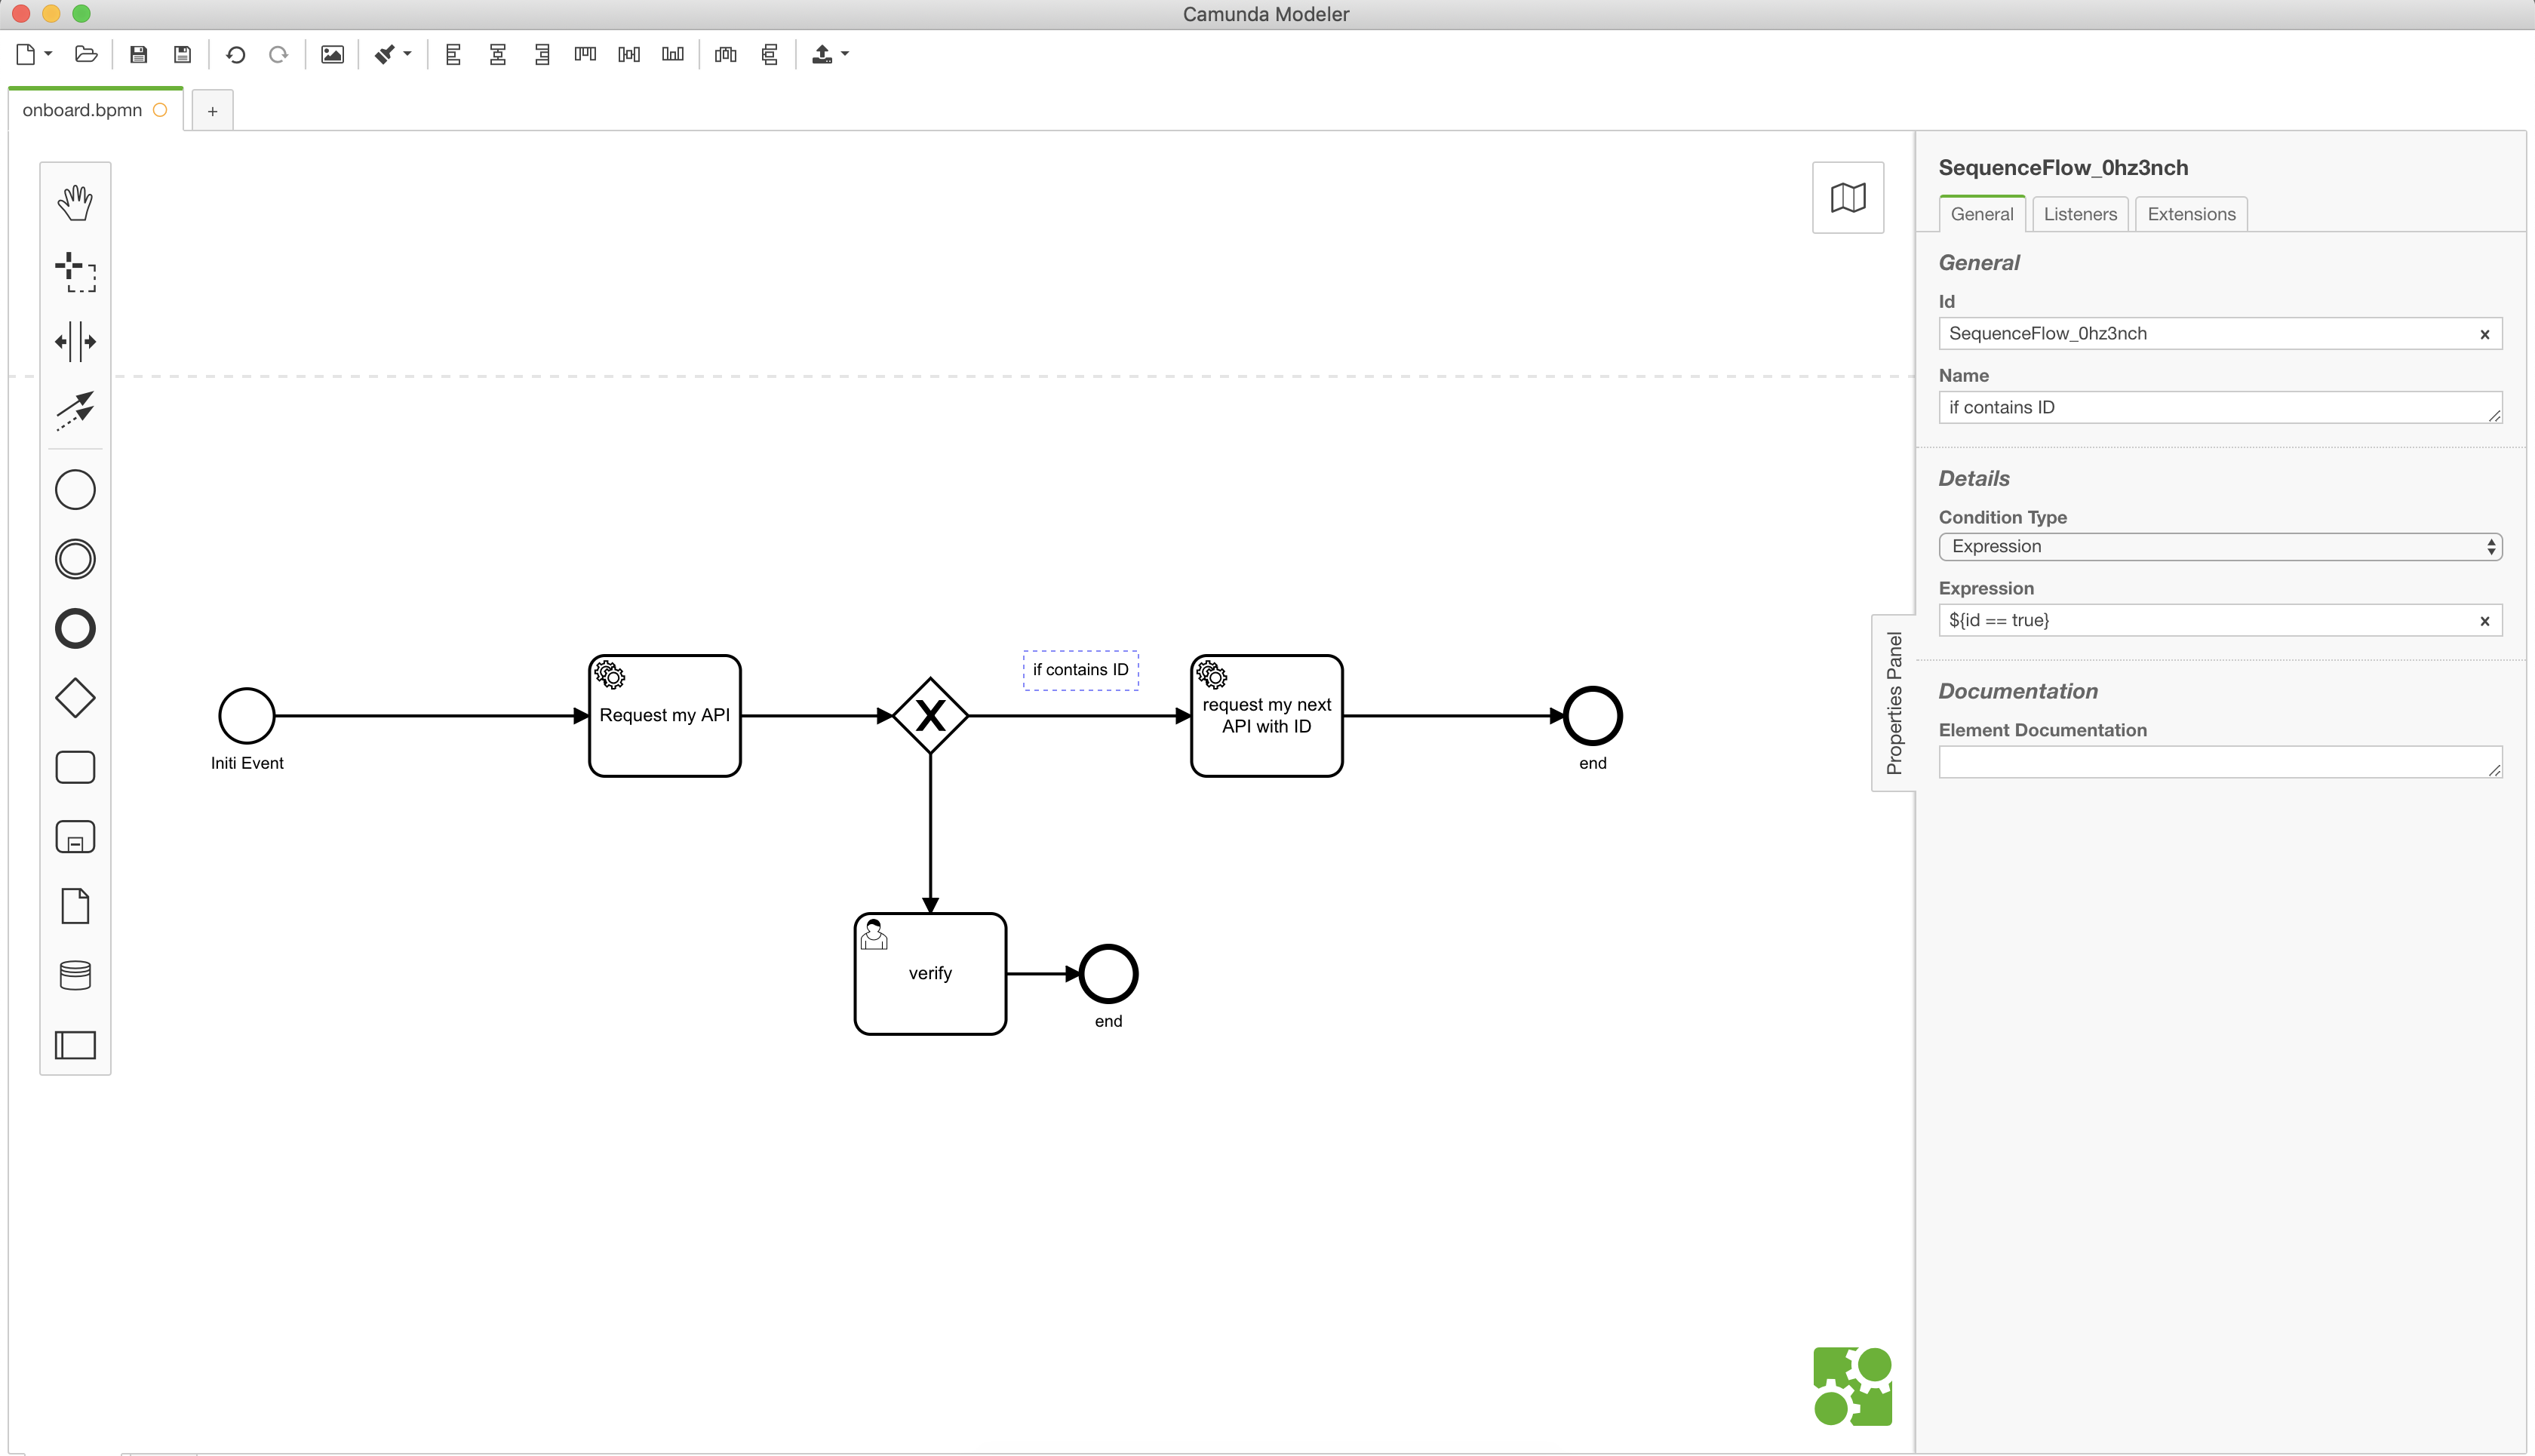
Task: Open the color picker dropdown in toolbar
Action: (x=407, y=54)
